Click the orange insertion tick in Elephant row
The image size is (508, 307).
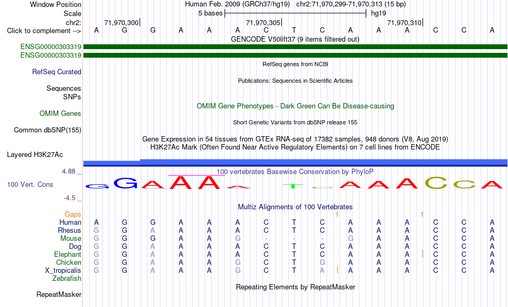(422, 254)
